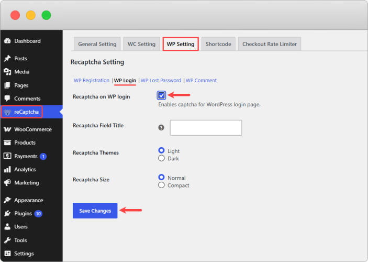Choose the Normal size radio button
The width and height of the screenshot is (368, 262).
pos(161,177)
